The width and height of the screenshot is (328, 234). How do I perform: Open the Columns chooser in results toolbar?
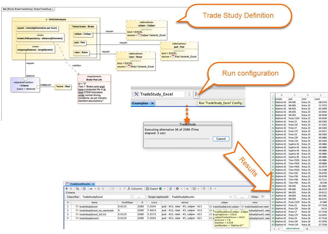[x=134, y=189]
